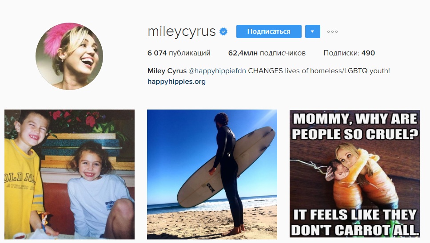Screen dimensions: 430x243
Task: Open the three-dots options menu
Action: [x=332, y=32]
